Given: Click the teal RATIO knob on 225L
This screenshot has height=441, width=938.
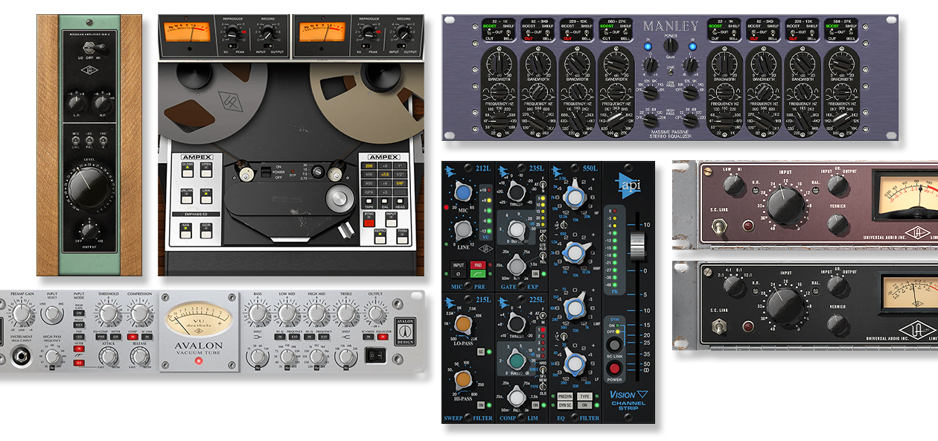Looking at the screenshot, I should click(514, 360).
